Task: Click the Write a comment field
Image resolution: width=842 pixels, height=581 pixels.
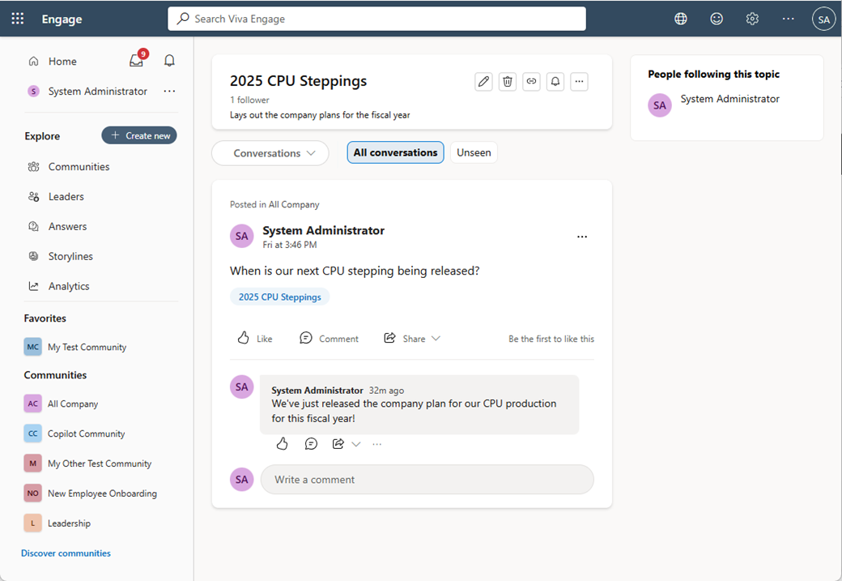Action: (x=427, y=479)
